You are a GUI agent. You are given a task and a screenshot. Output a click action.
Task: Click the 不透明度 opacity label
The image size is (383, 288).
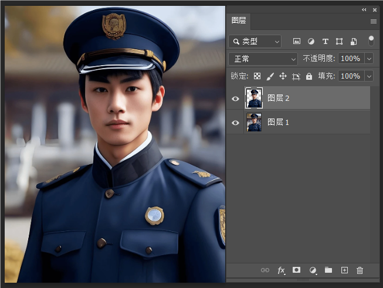click(x=319, y=59)
